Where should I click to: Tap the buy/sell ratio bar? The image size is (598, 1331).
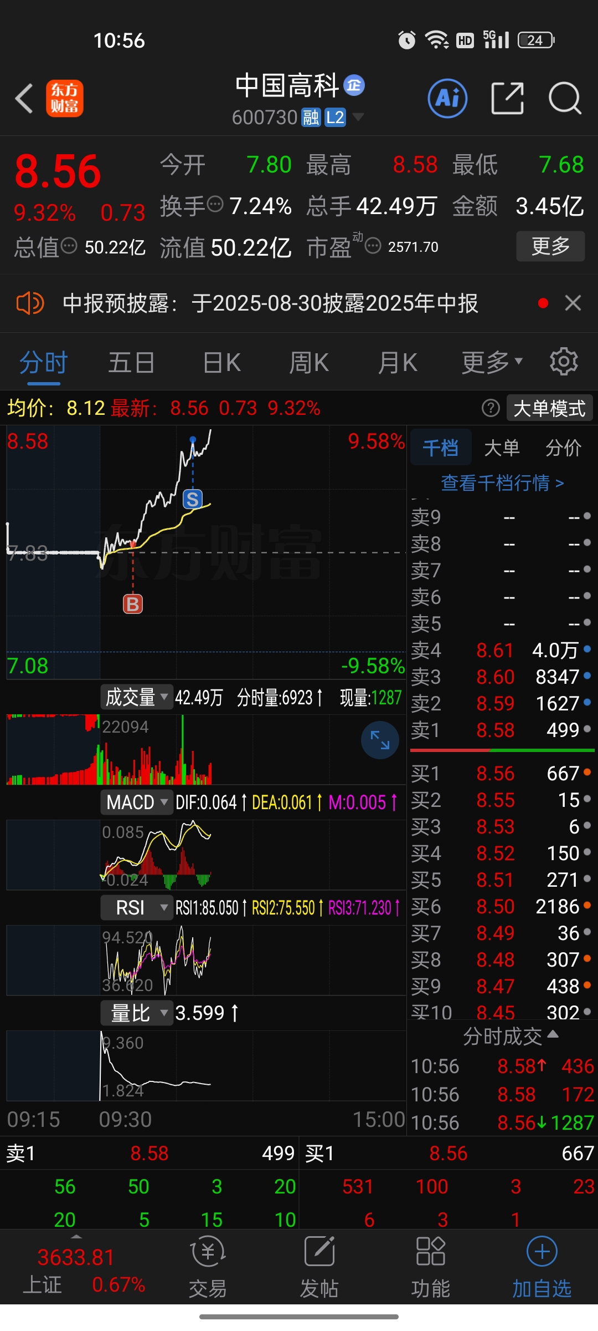pos(502,750)
